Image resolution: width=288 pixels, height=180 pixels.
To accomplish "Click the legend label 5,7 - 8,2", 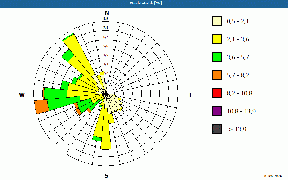I will point(238,76).
